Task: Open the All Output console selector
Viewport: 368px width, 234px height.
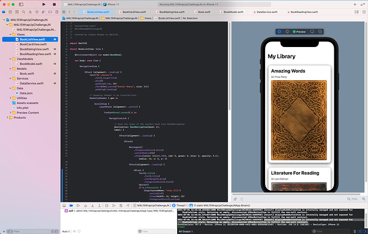Action: [185, 231]
